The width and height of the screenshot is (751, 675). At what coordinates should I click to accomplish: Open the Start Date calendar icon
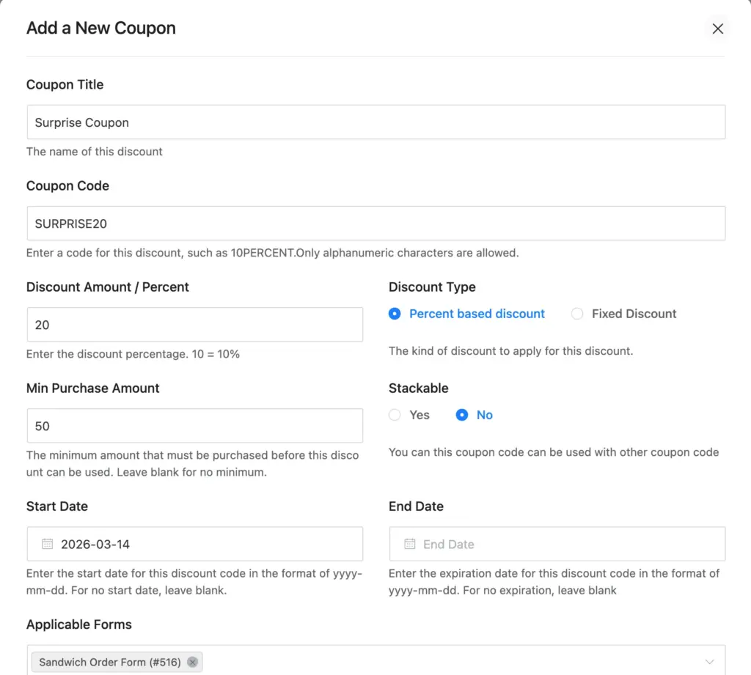click(47, 544)
